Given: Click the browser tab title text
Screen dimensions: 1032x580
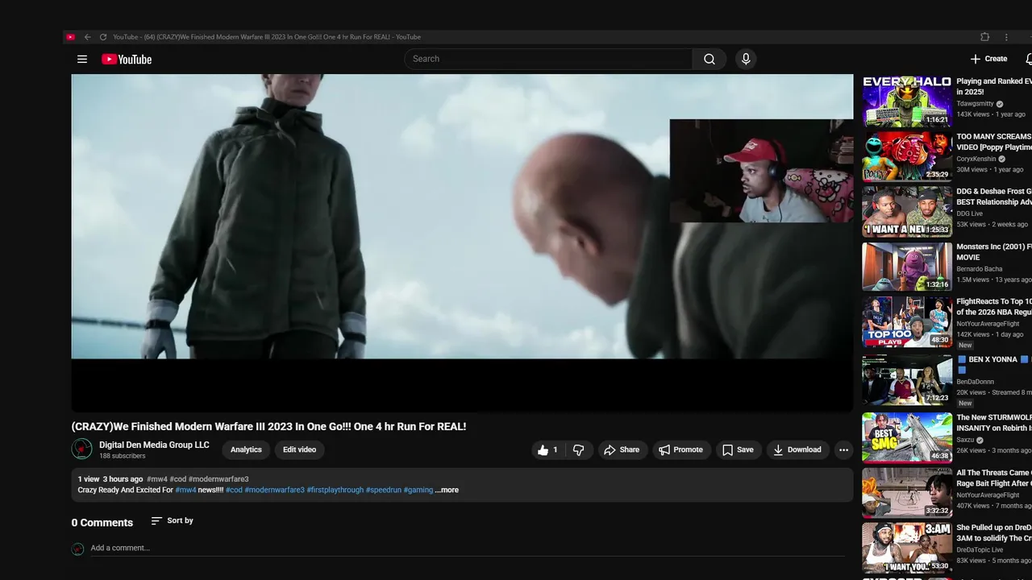Looking at the screenshot, I should [267, 37].
